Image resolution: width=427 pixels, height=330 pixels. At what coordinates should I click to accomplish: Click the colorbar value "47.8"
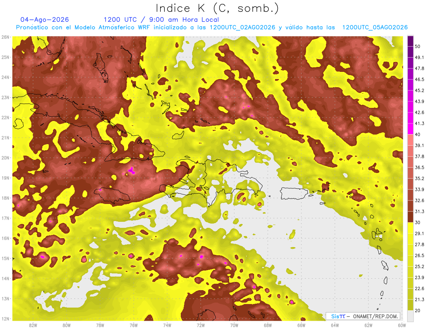(420, 68)
